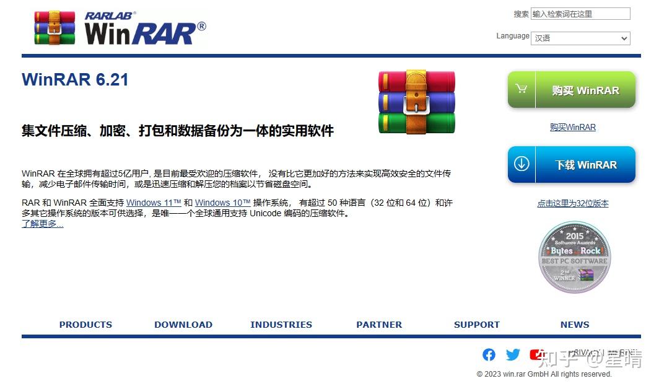Open the SUPPORT navigation menu
Image resolution: width=659 pixels, height=386 pixels.
tap(477, 324)
